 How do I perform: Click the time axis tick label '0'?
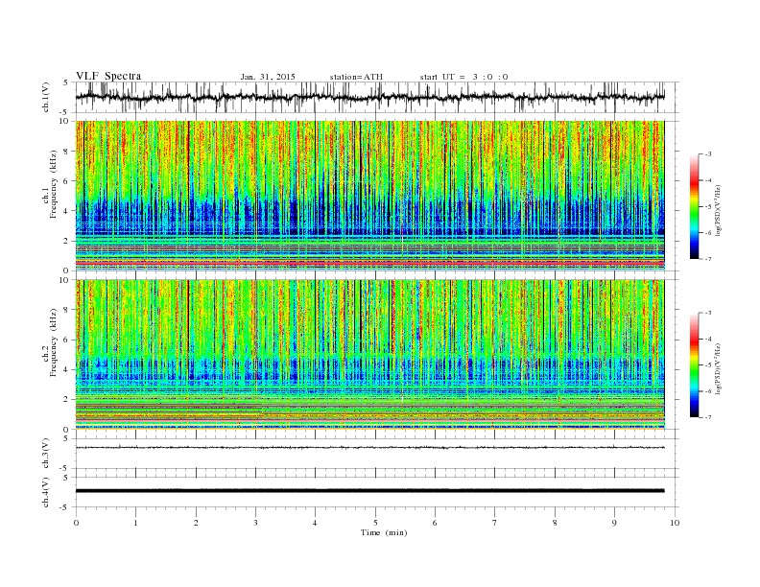click(76, 523)
